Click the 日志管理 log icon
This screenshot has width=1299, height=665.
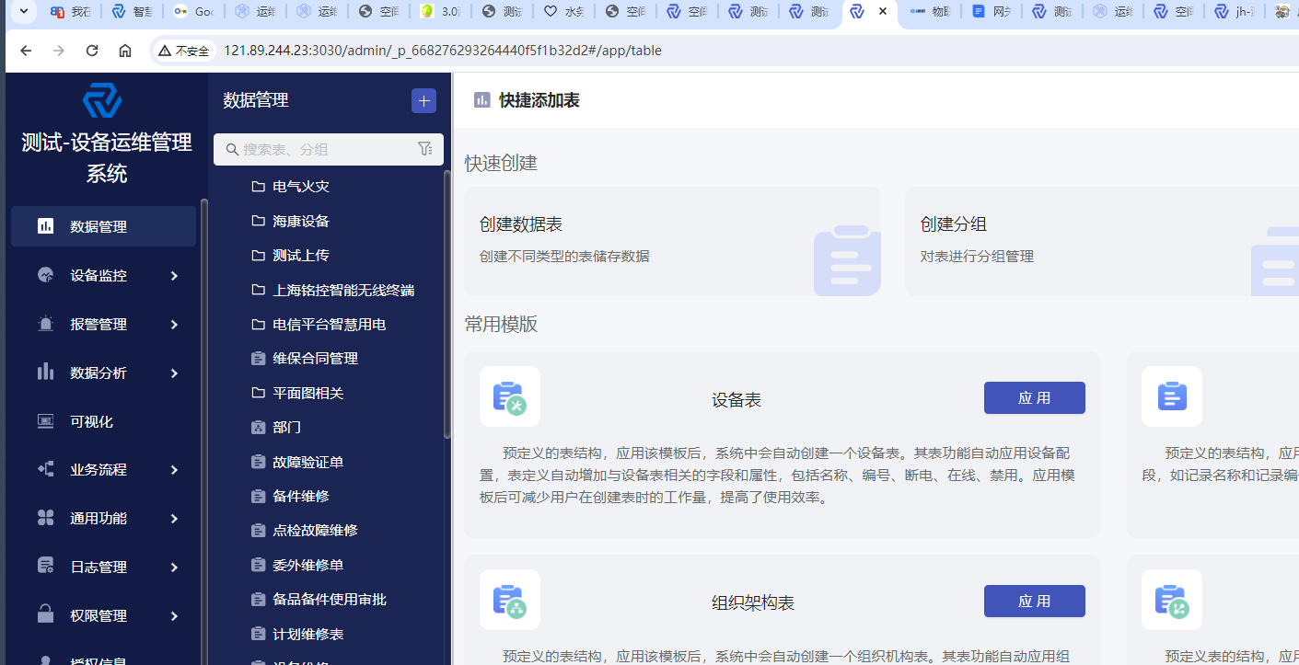click(45, 567)
